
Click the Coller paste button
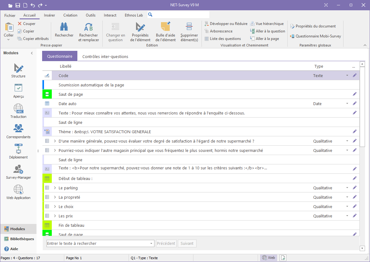9,30
